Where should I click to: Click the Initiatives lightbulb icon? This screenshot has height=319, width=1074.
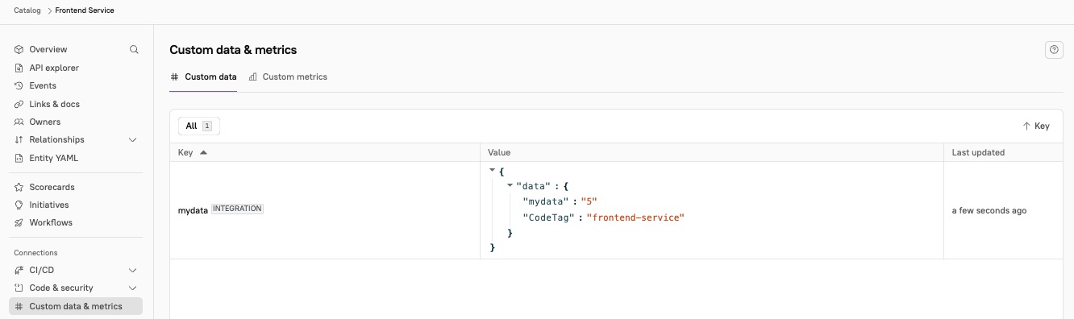click(19, 205)
